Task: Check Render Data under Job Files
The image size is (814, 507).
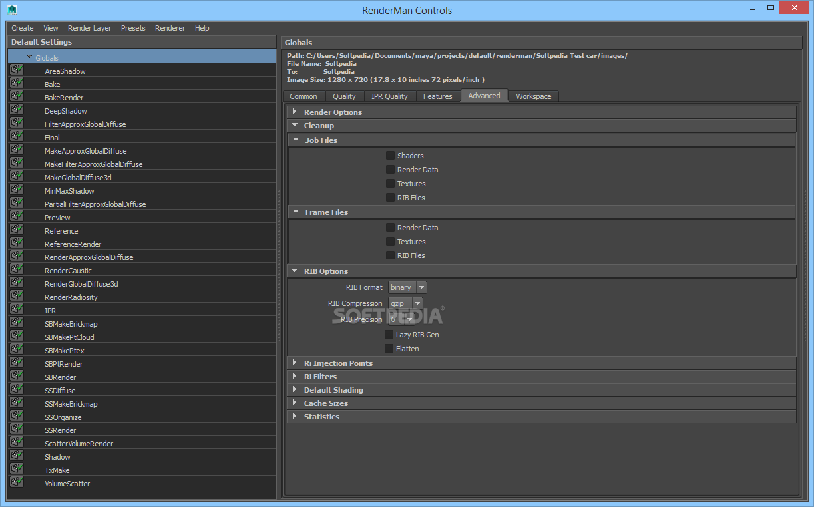Action: point(391,169)
